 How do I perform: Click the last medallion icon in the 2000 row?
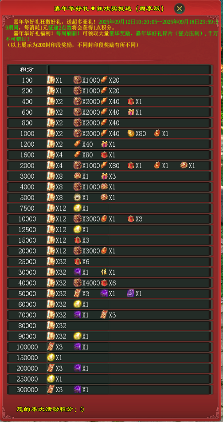point(184,165)
